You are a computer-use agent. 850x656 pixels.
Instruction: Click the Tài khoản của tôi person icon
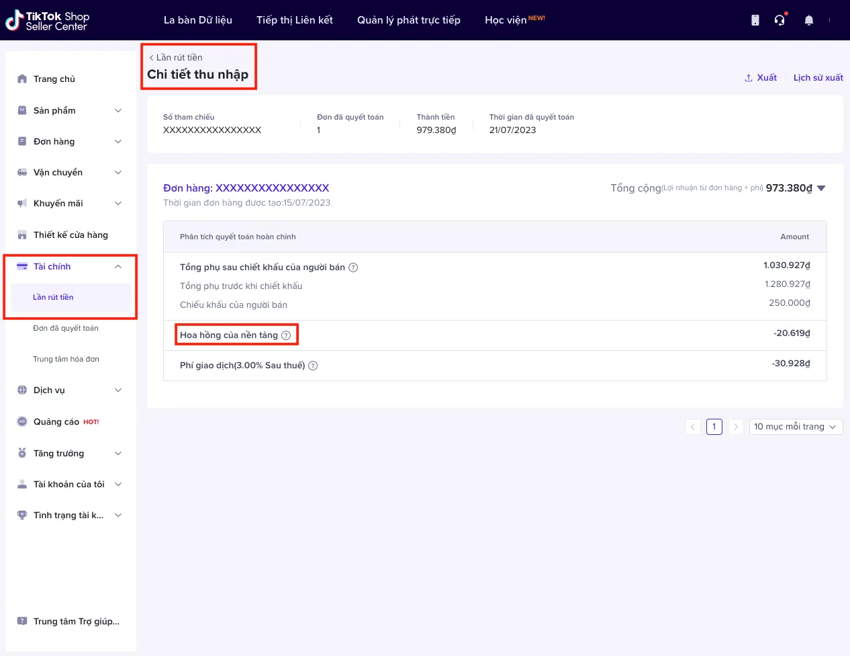pyautogui.click(x=22, y=484)
